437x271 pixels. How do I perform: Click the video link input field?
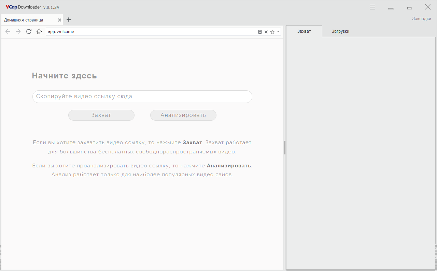[x=142, y=96]
